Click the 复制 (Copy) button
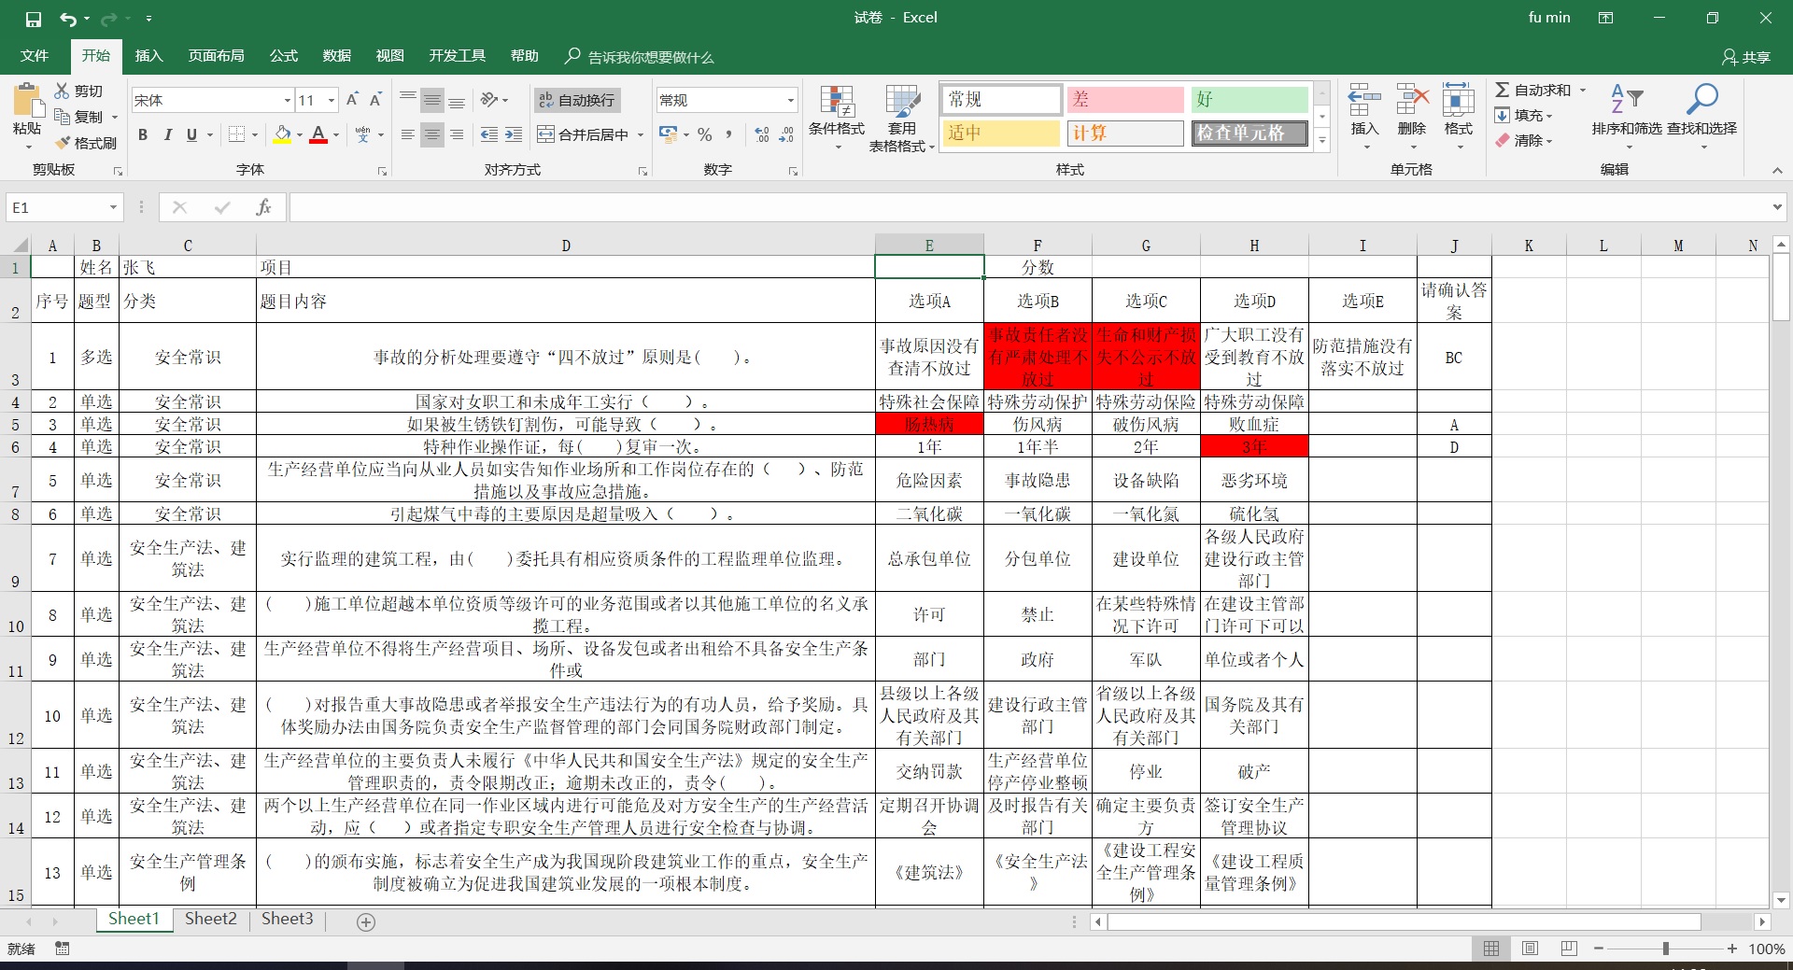The width and height of the screenshot is (1793, 970). (80, 117)
